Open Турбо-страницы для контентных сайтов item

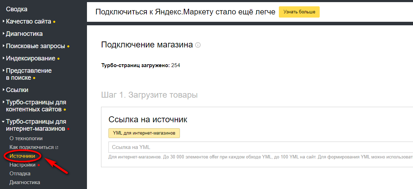[36, 105]
